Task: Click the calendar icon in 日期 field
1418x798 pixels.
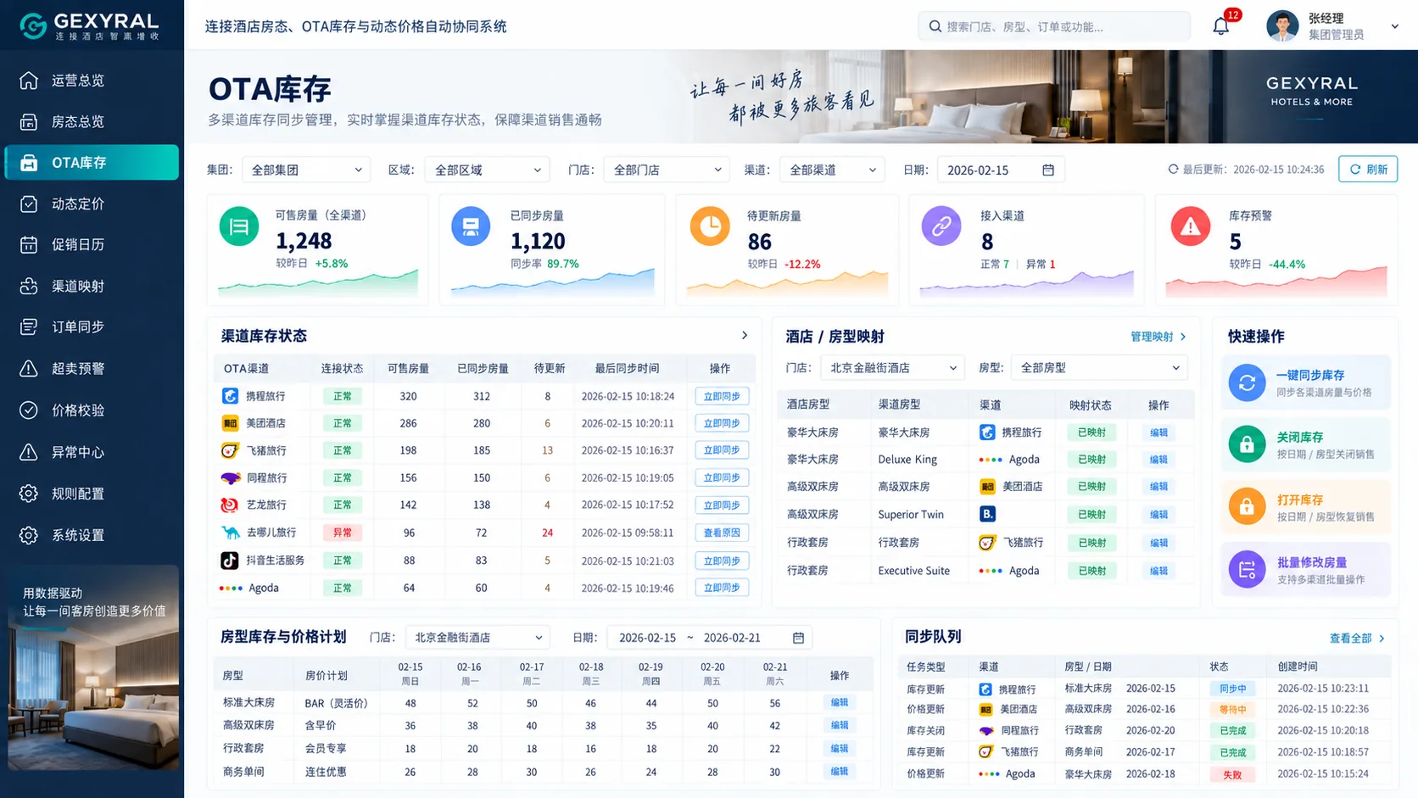Action: 1048,170
